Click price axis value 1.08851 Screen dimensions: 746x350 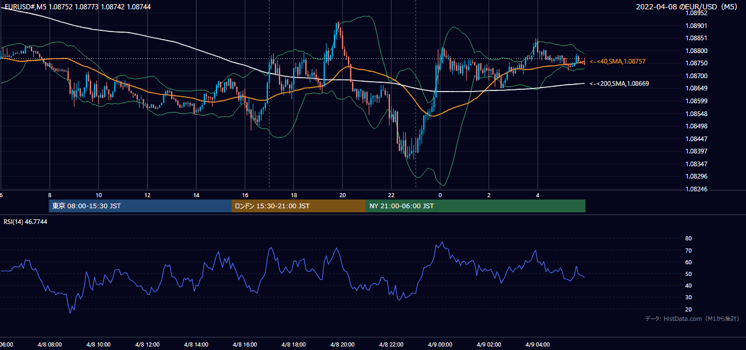point(696,38)
